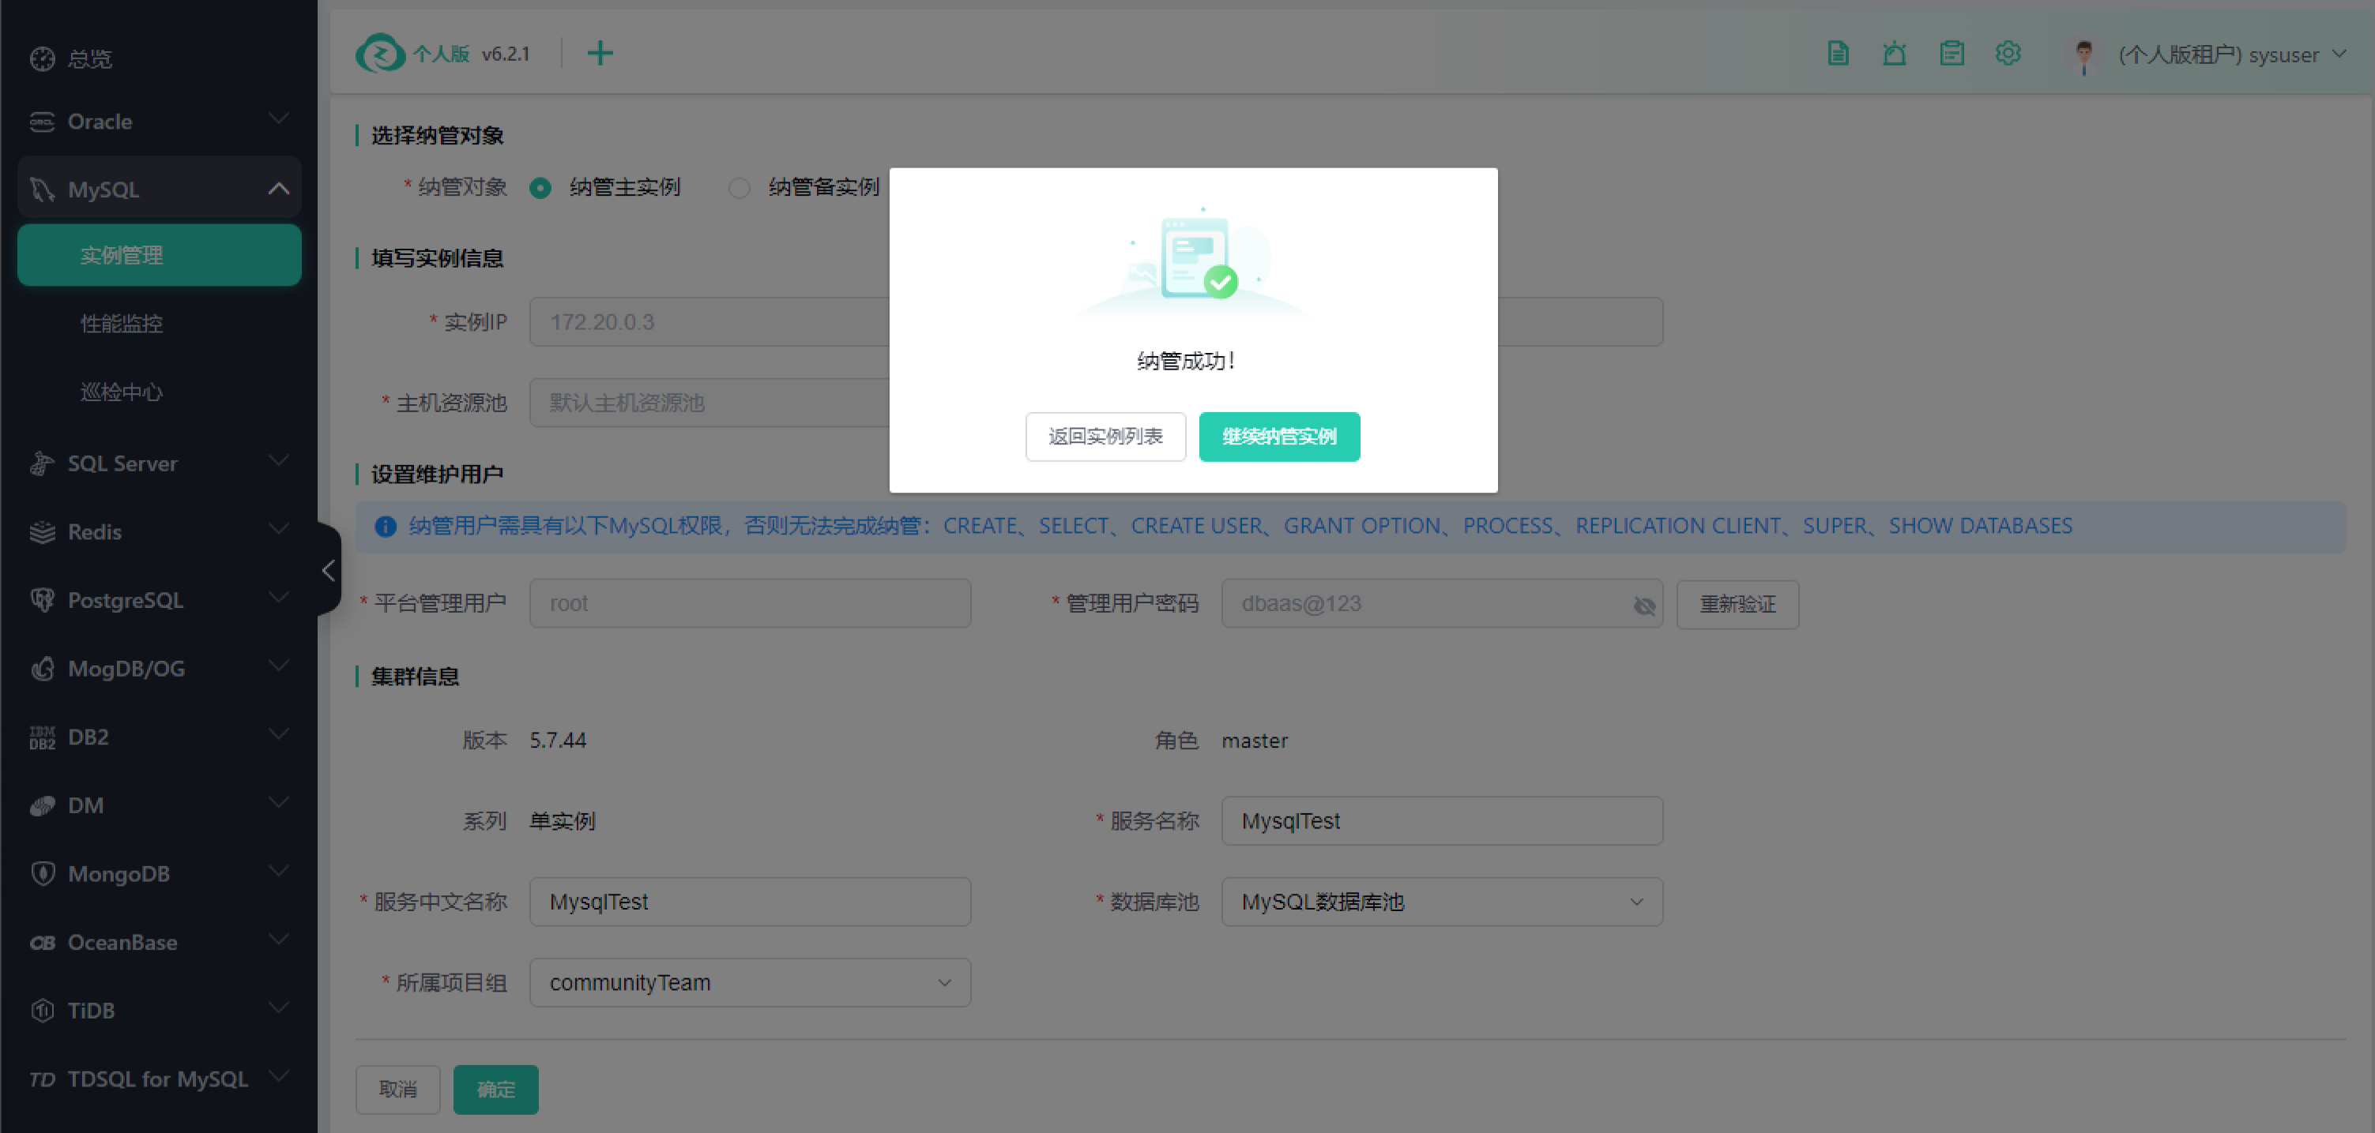
Task: Select 纳管备实例 radio button
Action: point(739,188)
